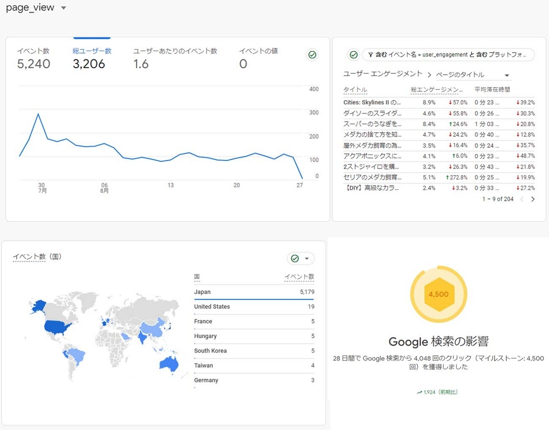Image resolution: width=549 pixels, height=430 pixels.
Task: Sort by the タイトル column header
Action: point(355,90)
